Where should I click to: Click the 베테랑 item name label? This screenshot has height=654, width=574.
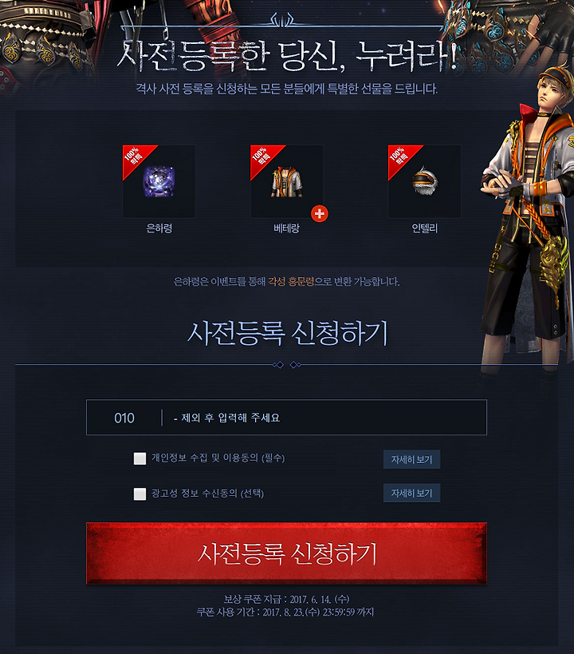coord(286,228)
